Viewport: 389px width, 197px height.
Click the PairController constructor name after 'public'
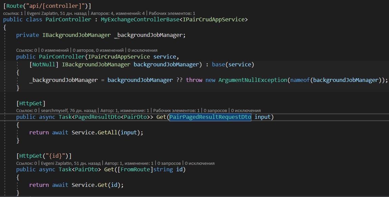coord(62,57)
